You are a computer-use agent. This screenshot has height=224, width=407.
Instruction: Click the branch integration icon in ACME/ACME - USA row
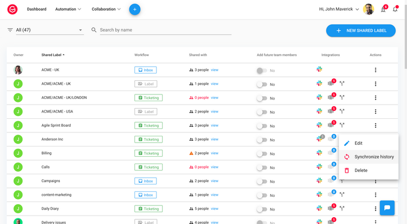click(342, 111)
